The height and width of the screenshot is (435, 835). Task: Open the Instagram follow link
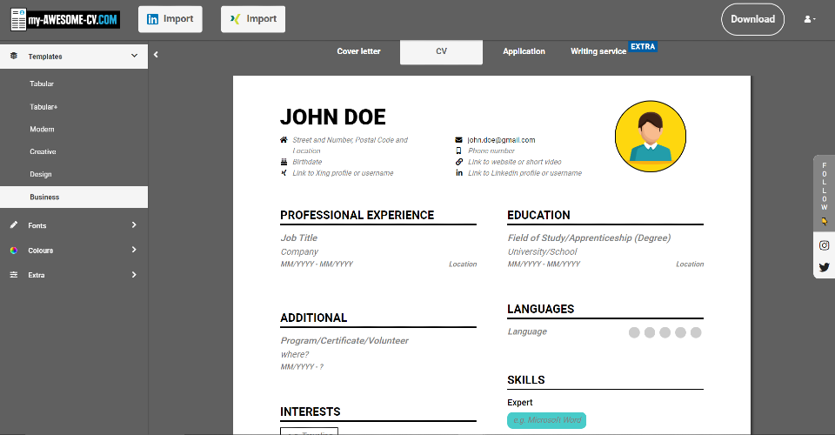coord(824,245)
